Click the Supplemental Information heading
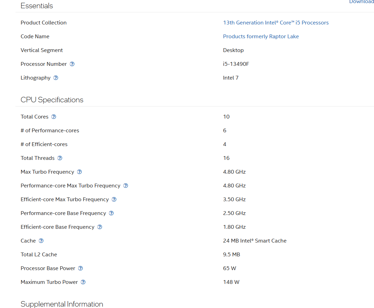 62,304
